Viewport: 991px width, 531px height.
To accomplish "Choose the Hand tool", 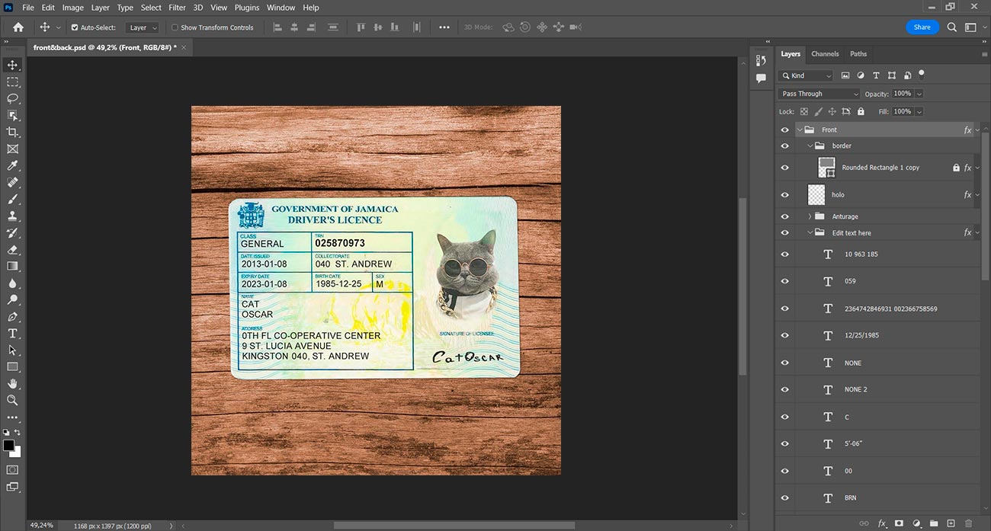I will point(12,383).
